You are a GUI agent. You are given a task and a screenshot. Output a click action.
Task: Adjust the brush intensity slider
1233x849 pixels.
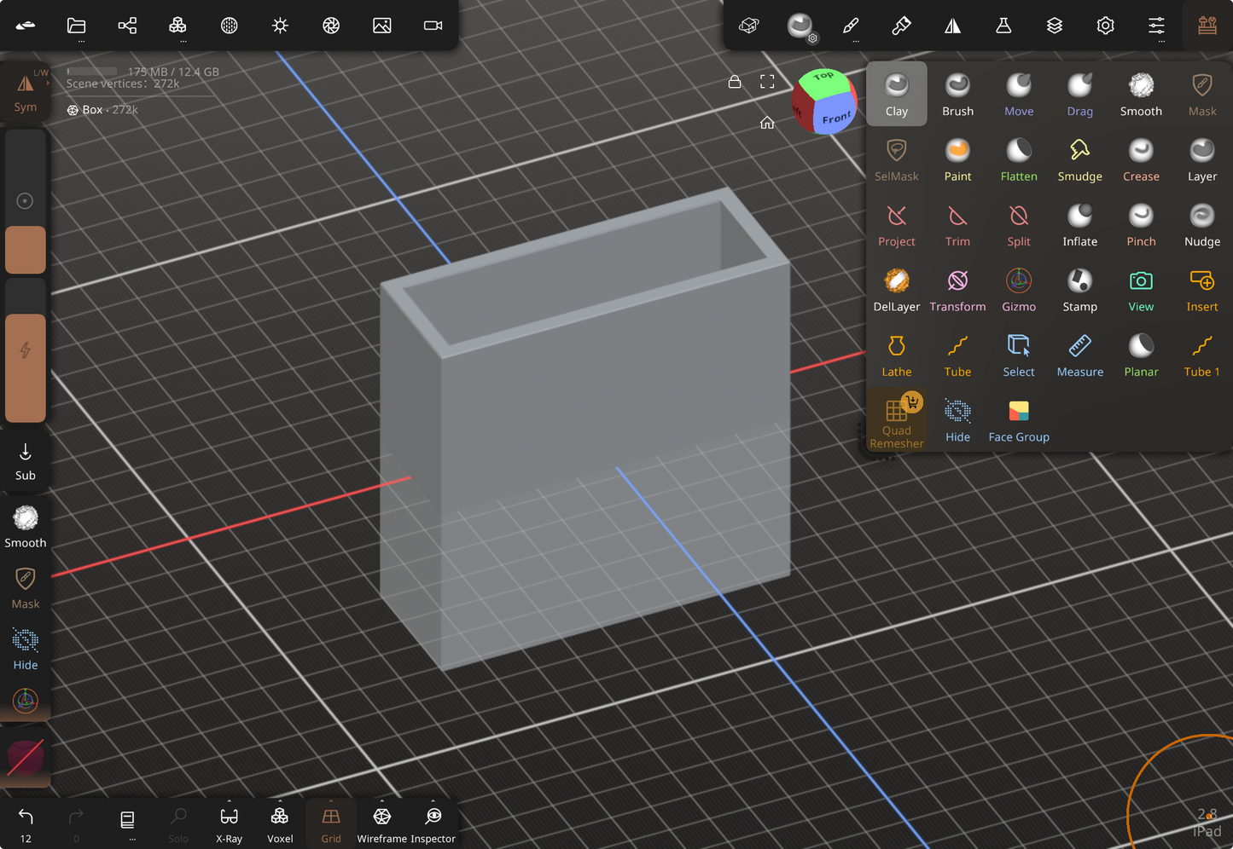point(26,350)
